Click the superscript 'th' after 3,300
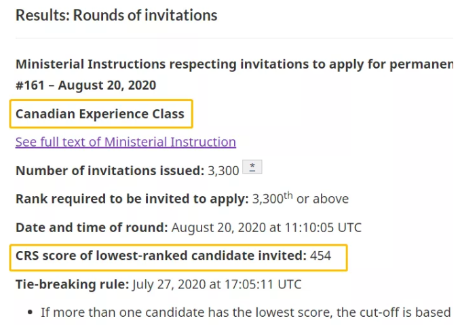 pyautogui.click(x=287, y=195)
